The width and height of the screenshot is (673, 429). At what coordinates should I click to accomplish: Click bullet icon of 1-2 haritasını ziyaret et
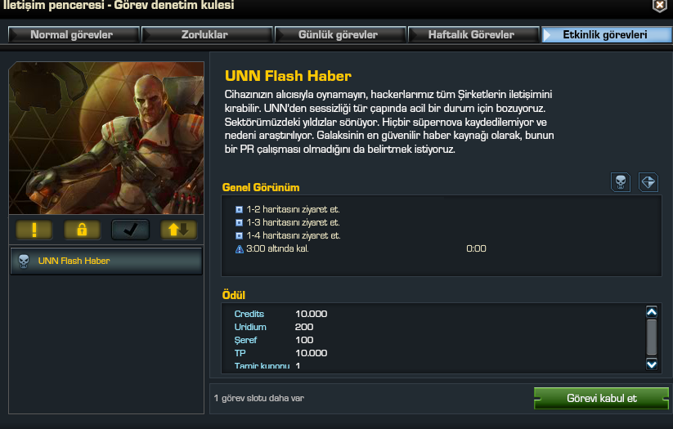239,210
